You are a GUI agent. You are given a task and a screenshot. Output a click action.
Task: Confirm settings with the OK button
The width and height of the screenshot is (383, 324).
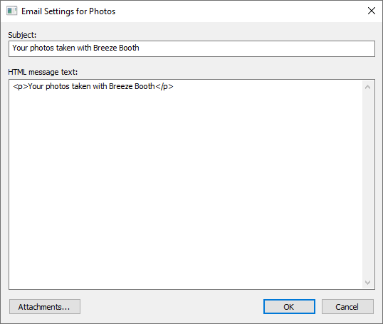click(x=289, y=307)
